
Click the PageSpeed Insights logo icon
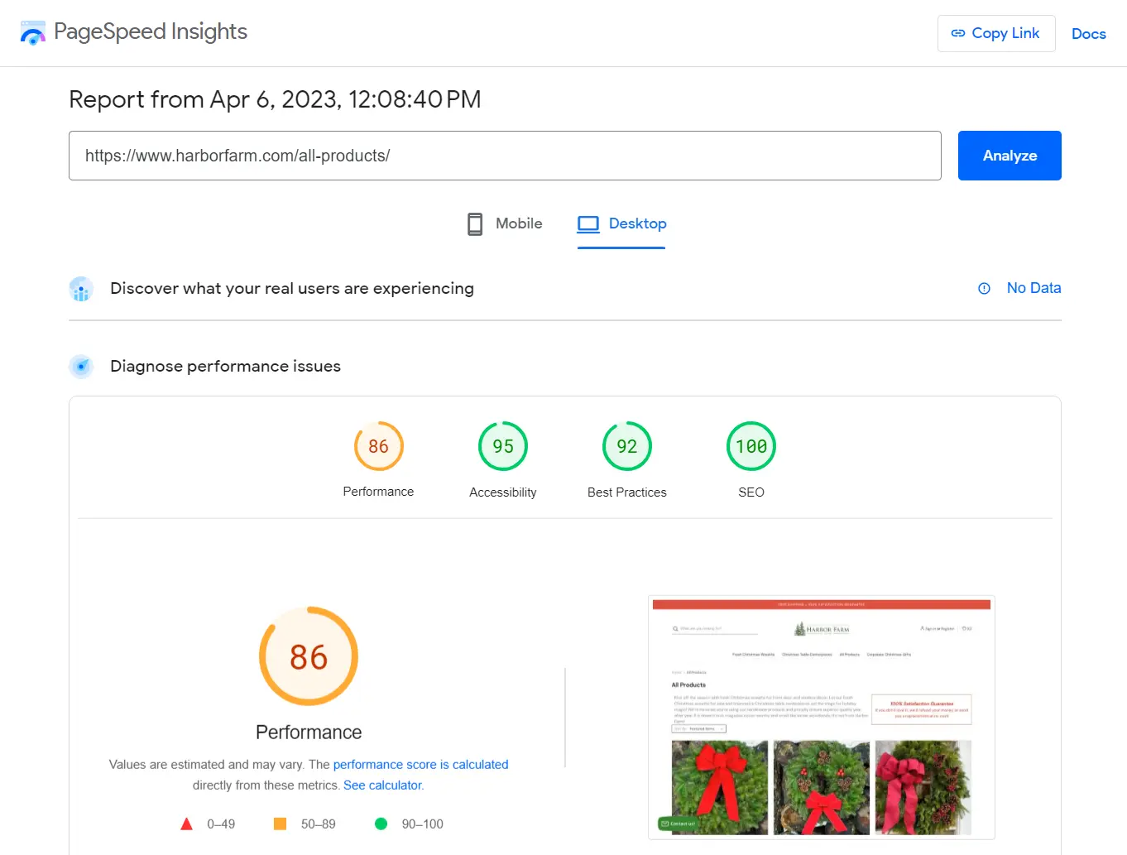[x=33, y=33]
